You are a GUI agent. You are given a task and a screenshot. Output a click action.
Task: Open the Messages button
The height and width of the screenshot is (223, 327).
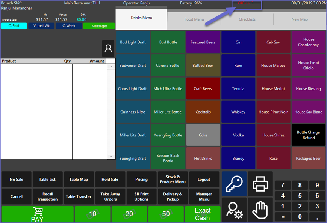point(99,26)
